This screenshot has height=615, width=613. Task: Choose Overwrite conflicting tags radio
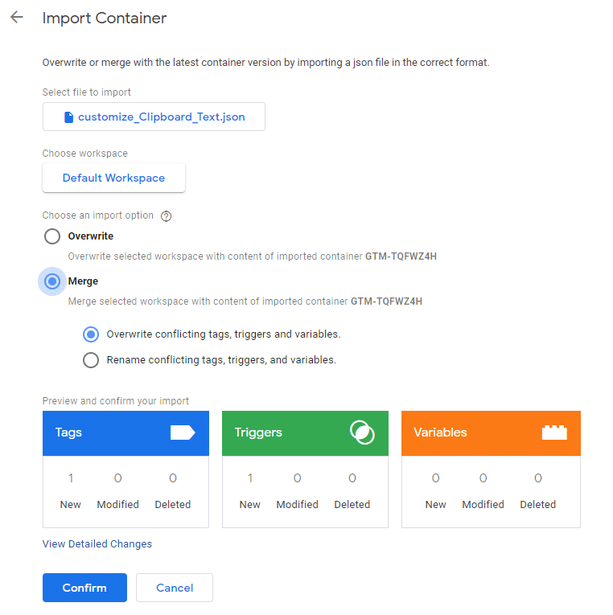pos(91,334)
